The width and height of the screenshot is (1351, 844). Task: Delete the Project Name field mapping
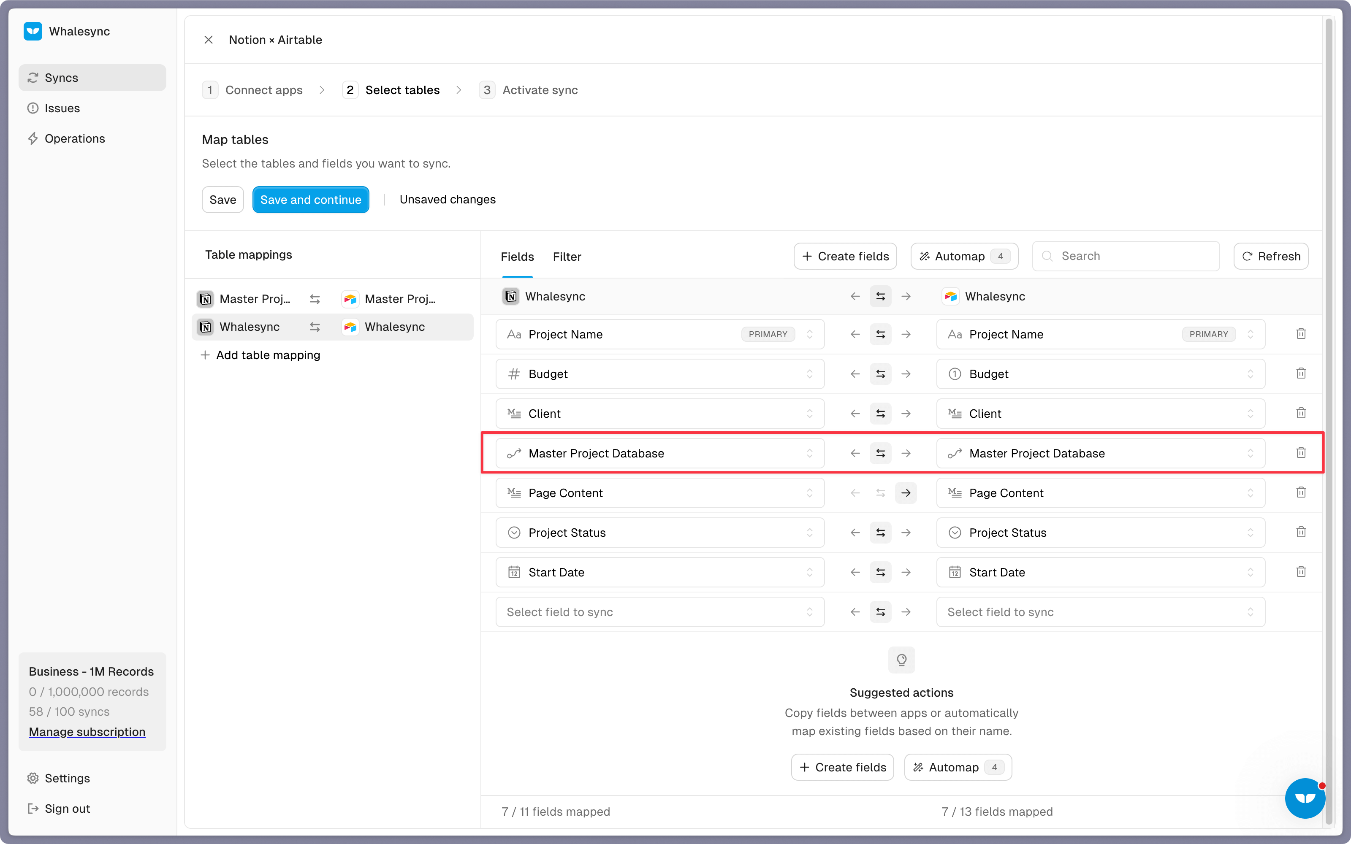pos(1301,334)
